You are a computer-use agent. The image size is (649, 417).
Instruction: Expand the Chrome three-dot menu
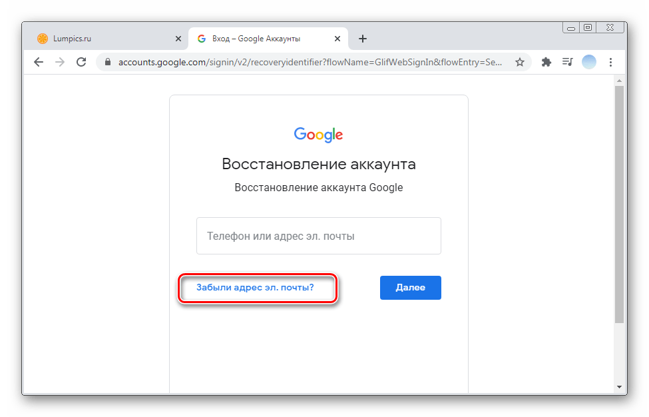(610, 62)
